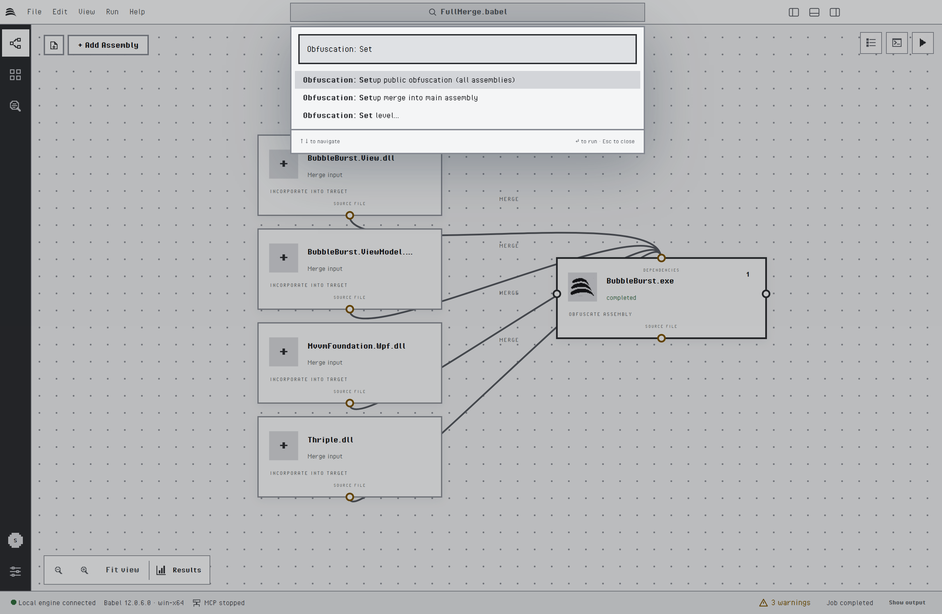Screen dimensions: 942x614
Task: Click BubbleBurst.exe right output port
Action: tap(766, 294)
